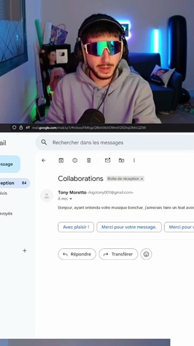Image resolution: width=194 pixels, height=346 pixels.
Task: Focus 'Rechercher dans les messages' search field
Action: [x=114, y=143]
